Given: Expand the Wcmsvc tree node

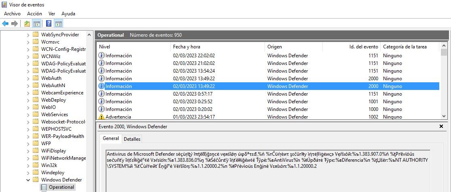Looking at the screenshot, I should (x=28, y=42).
